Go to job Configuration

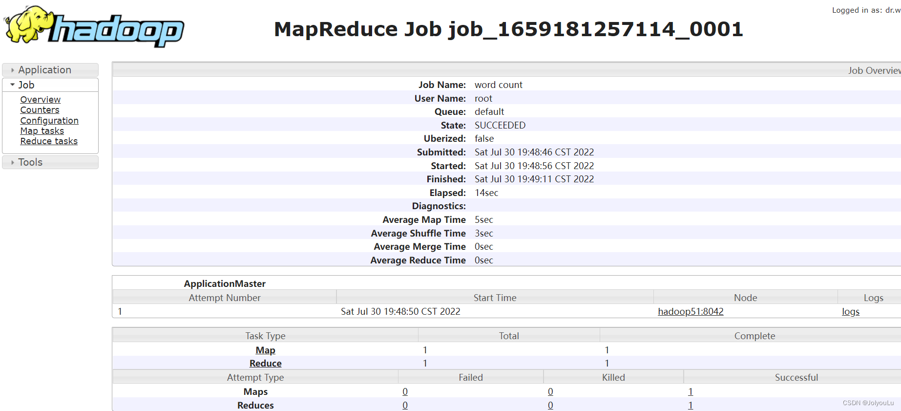tap(49, 121)
